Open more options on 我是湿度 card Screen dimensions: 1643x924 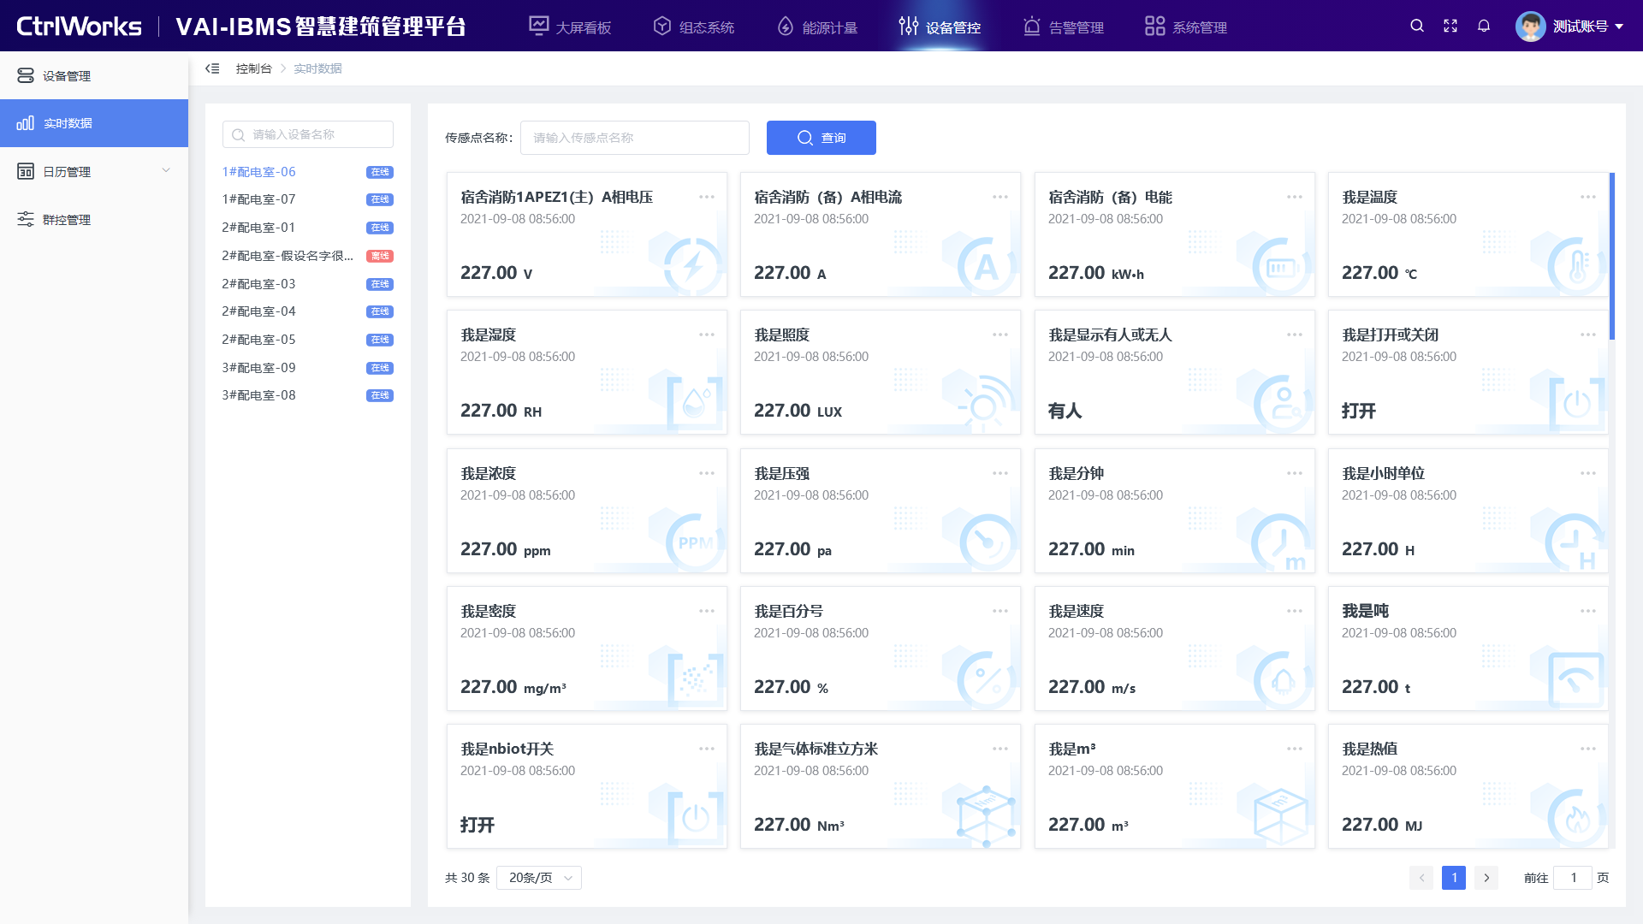pos(707,335)
